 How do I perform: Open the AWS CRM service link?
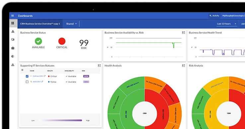[37, 81]
